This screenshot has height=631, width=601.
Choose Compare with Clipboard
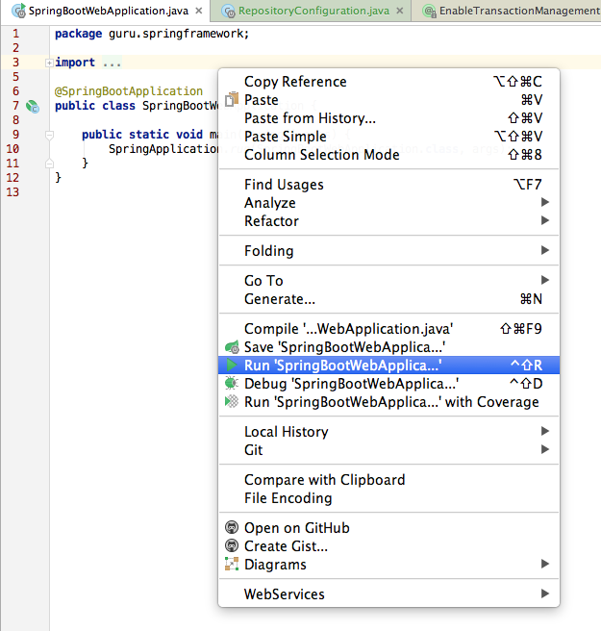(388, 480)
